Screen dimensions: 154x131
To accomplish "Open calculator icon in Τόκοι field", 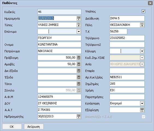I will [79, 84].
